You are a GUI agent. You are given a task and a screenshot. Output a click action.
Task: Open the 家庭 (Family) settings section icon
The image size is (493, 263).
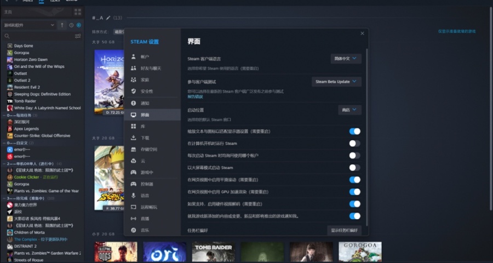point(134,80)
